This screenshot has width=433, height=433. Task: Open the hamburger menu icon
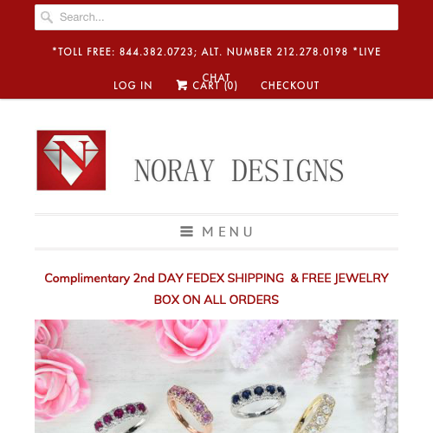click(186, 231)
